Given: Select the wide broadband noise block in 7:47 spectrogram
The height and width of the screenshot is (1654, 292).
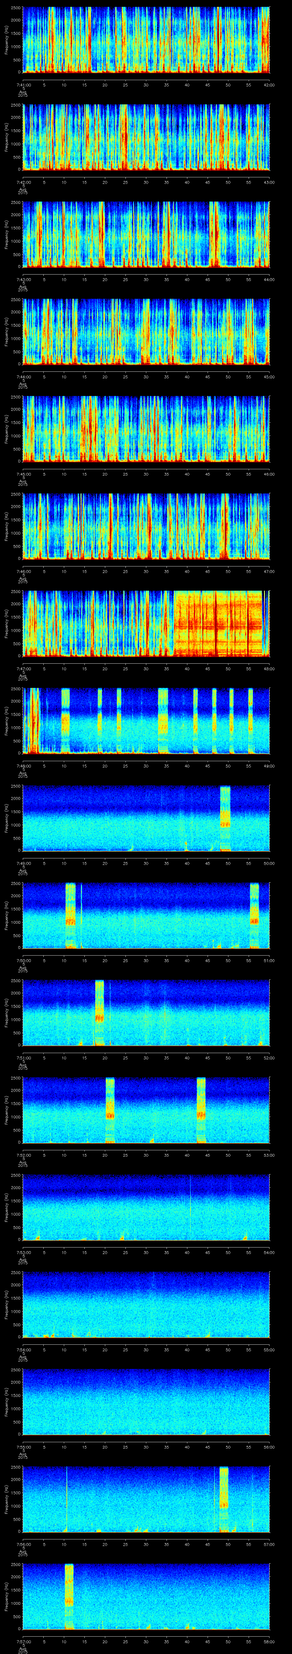Looking at the screenshot, I should (218, 623).
